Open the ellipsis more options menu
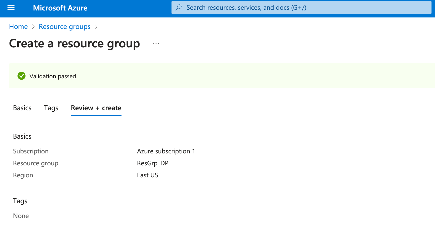Screen dimensions: 435x225 click(x=156, y=43)
